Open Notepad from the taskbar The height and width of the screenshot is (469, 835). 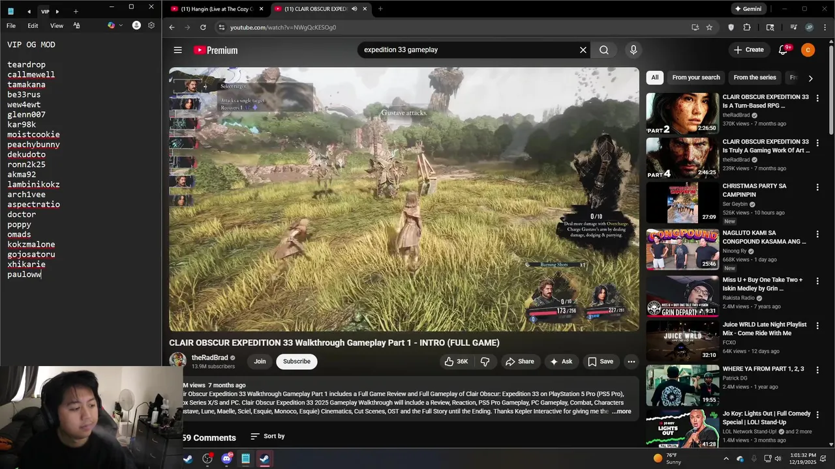245,459
